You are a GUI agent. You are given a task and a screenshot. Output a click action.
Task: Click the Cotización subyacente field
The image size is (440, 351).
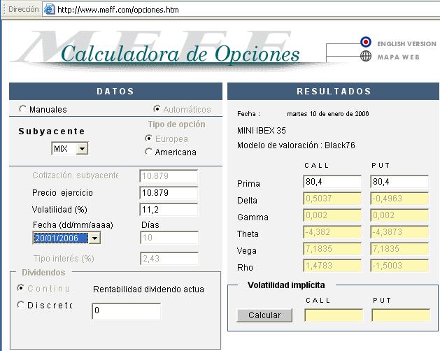(169, 176)
